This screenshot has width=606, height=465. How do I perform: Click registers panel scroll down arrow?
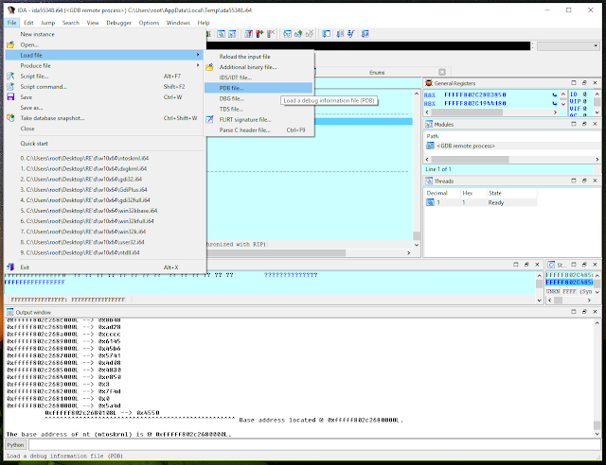tap(563, 104)
